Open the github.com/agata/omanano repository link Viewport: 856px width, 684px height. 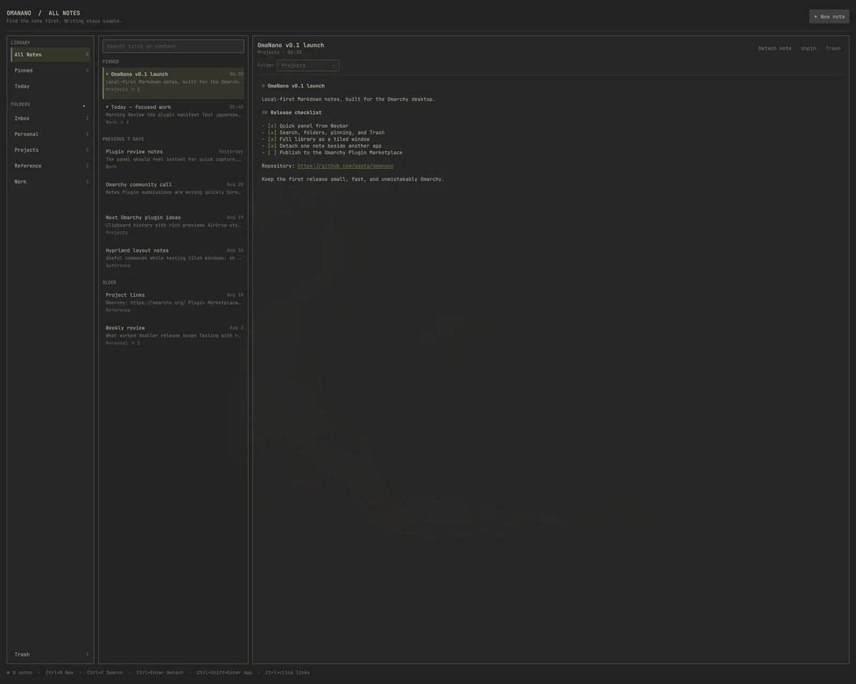[x=345, y=166]
